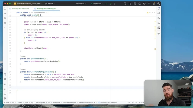Open the Resource Manager sidebar icon
The image size is (193, 108).
[5, 18]
